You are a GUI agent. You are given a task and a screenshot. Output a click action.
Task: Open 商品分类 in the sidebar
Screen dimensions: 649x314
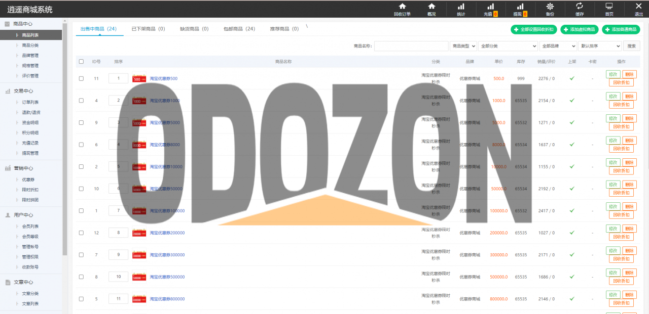click(30, 46)
